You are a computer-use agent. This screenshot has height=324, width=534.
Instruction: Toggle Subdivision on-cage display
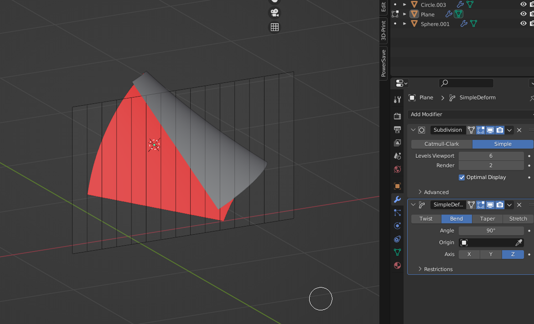tap(471, 130)
